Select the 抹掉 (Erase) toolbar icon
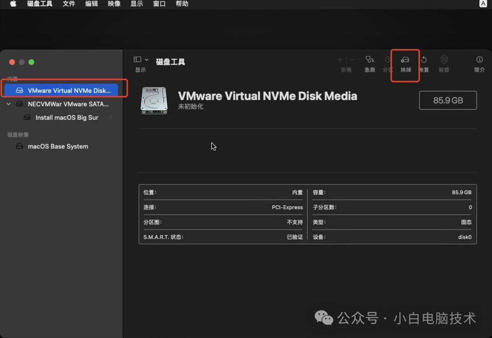492x338 pixels. coord(405,63)
